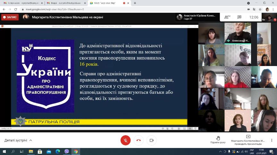Select Александр's video tile

[x=238, y=33]
